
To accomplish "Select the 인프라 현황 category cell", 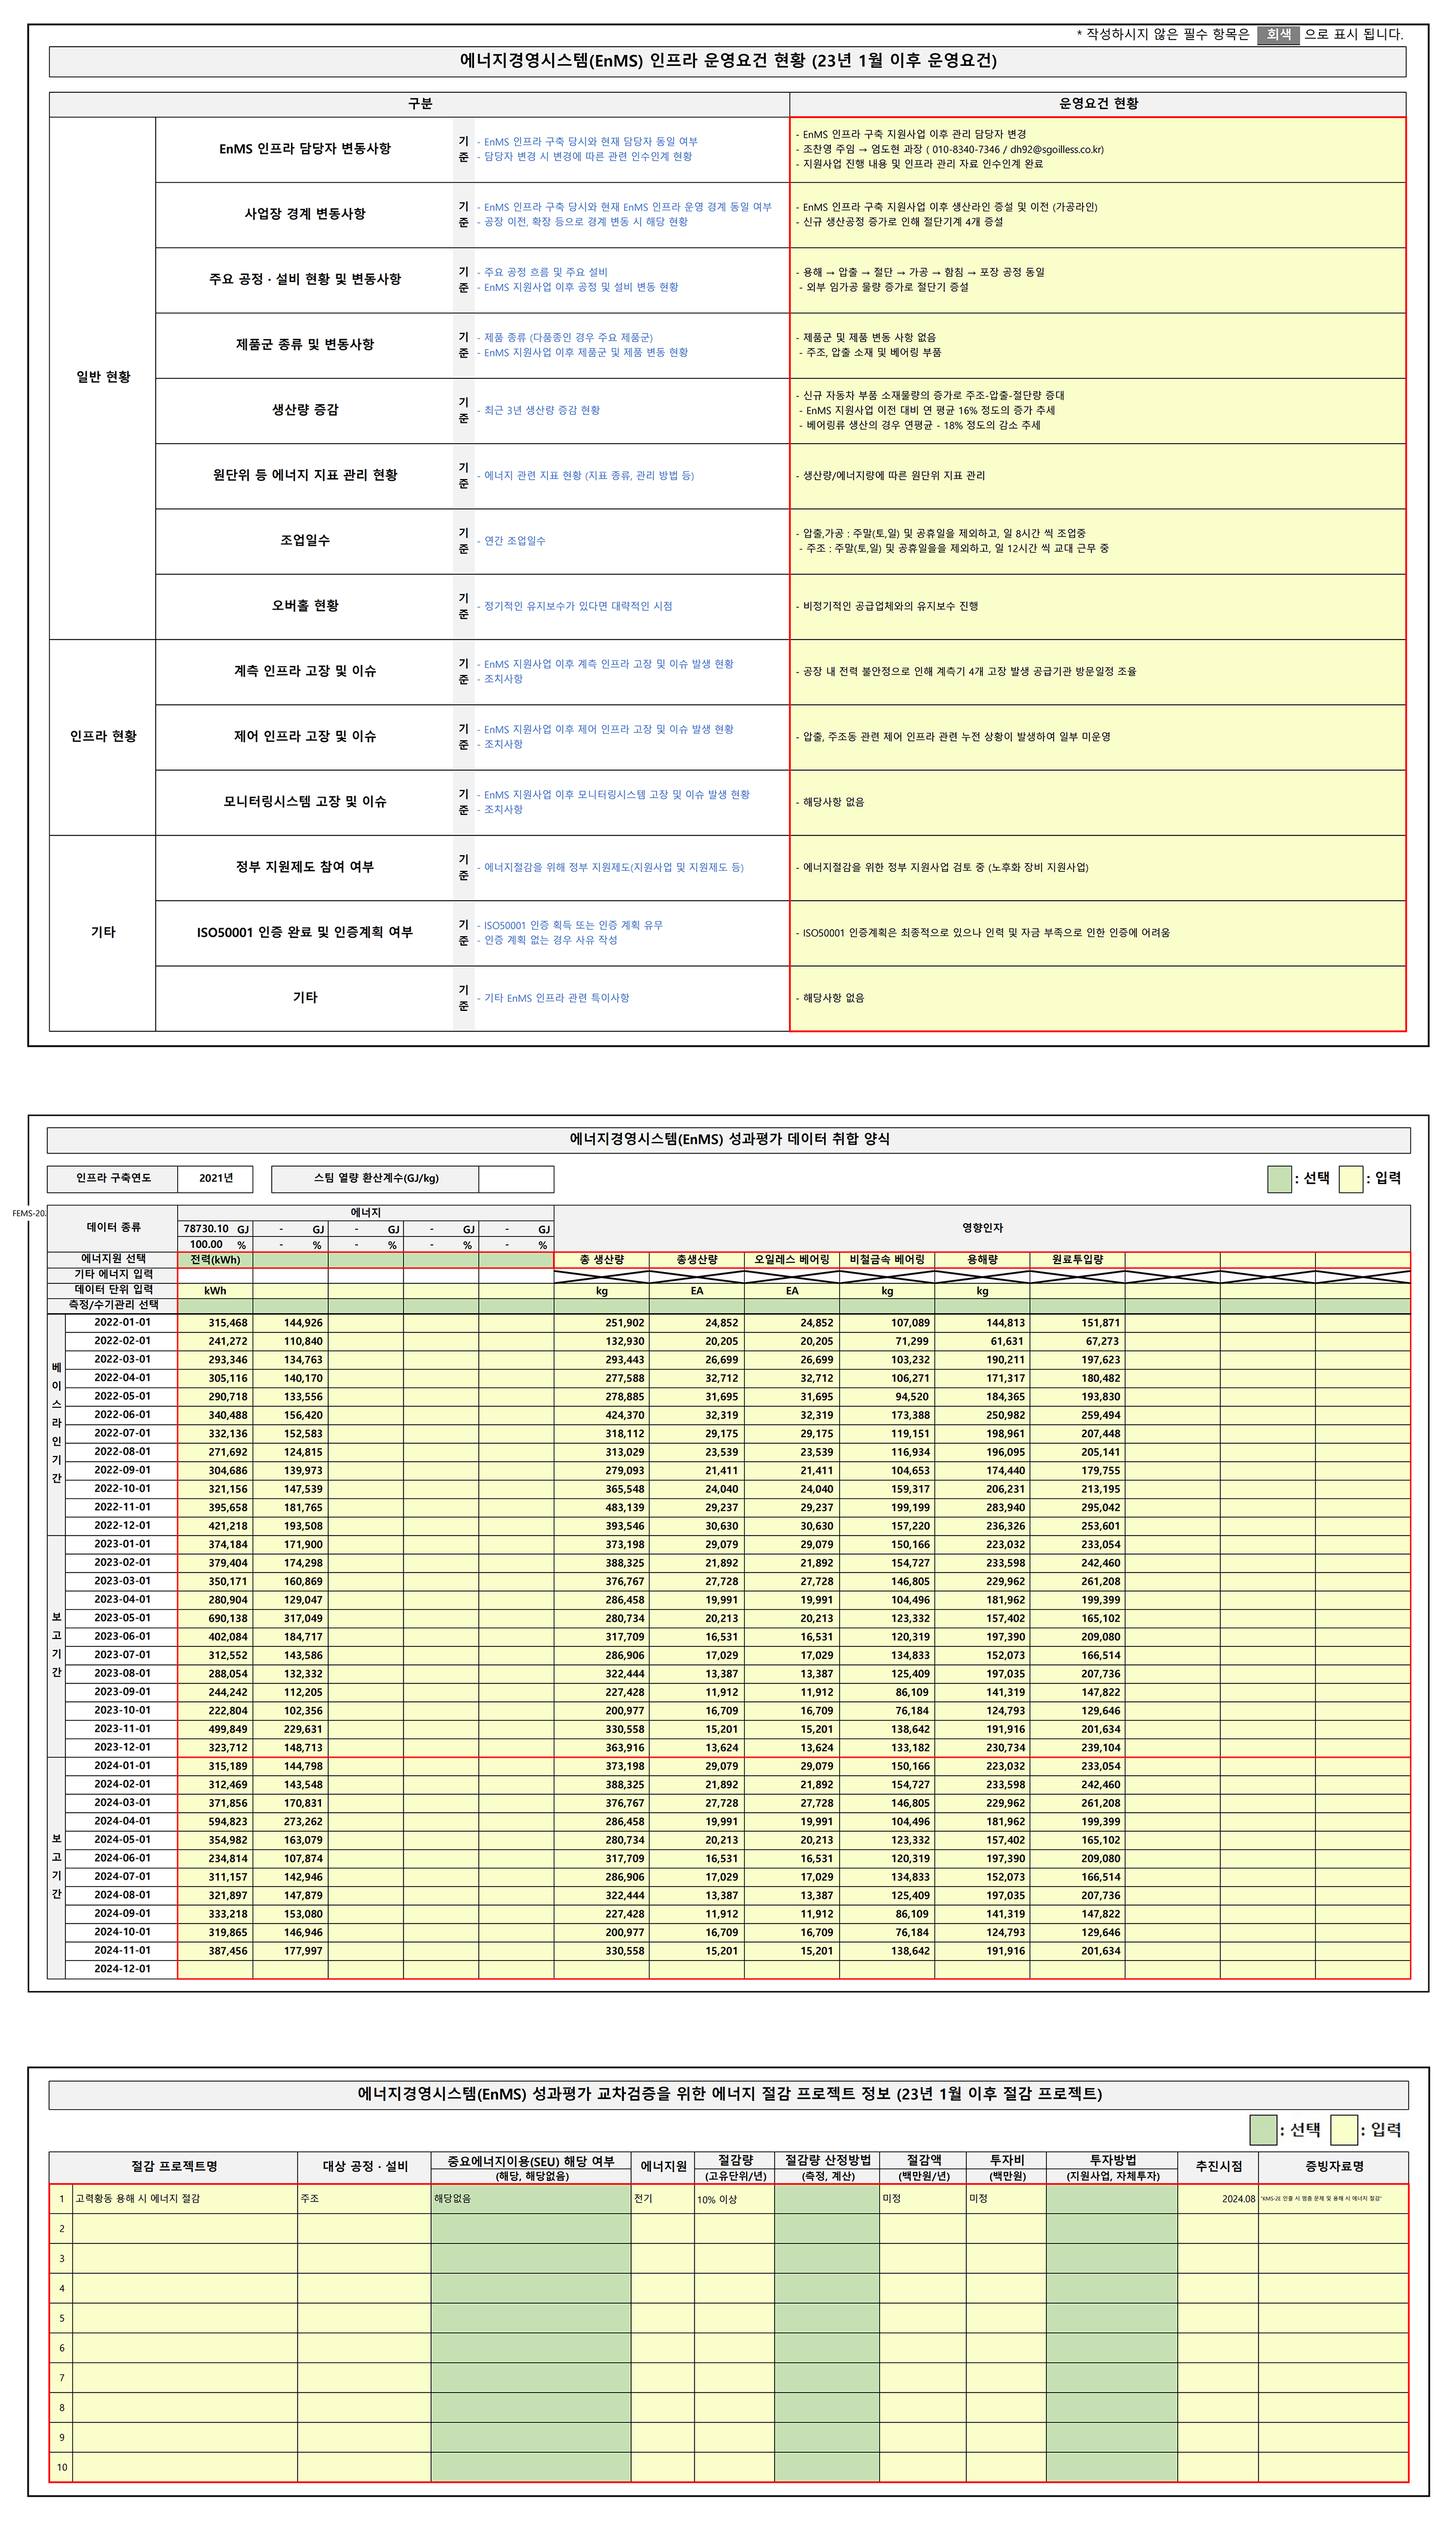I will [x=102, y=736].
